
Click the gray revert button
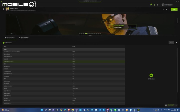click(171, 43)
